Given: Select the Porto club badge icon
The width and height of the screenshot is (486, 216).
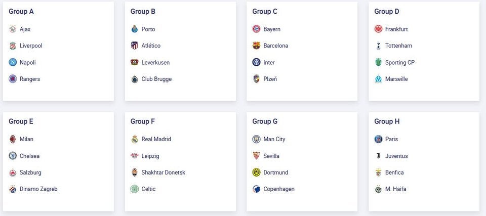Looking at the screenshot, I should (x=134, y=29).
